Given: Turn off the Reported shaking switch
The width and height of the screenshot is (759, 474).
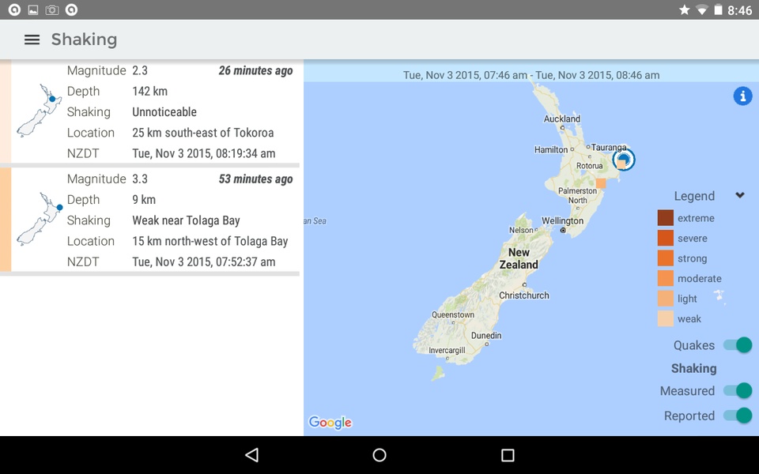Looking at the screenshot, I should pos(738,416).
